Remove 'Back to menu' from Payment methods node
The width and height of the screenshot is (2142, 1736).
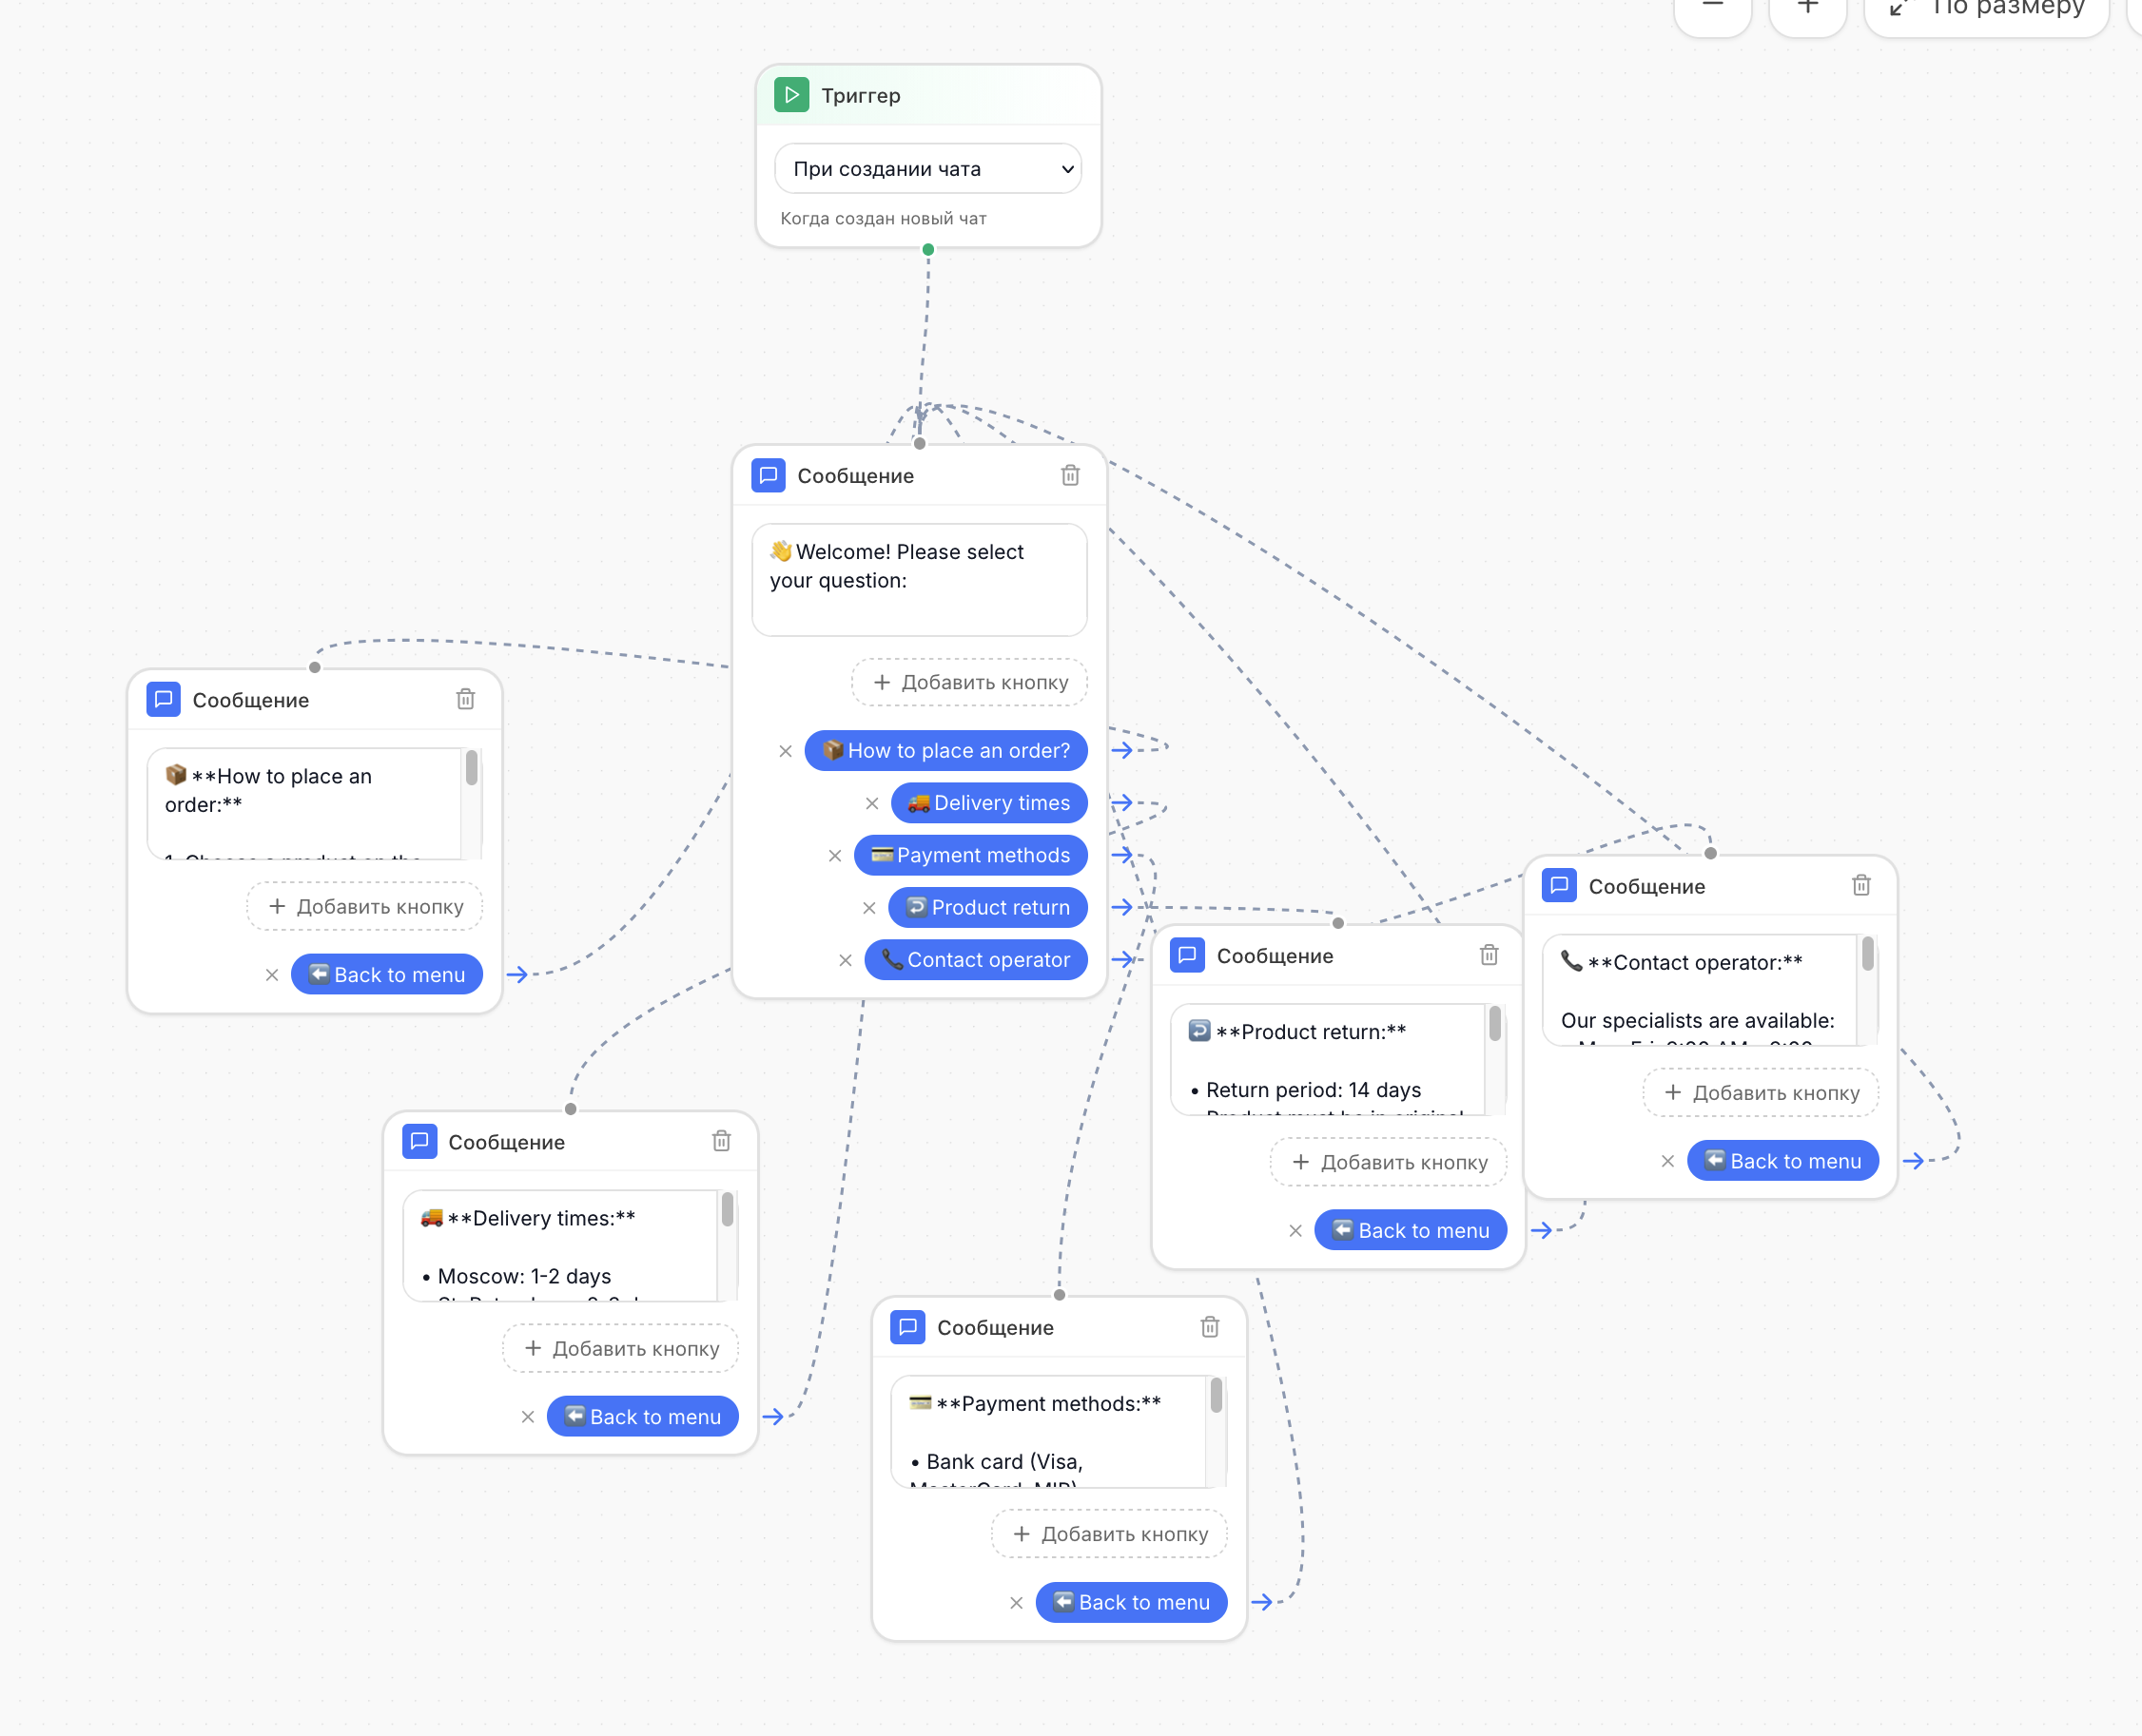(1017, 1602)
